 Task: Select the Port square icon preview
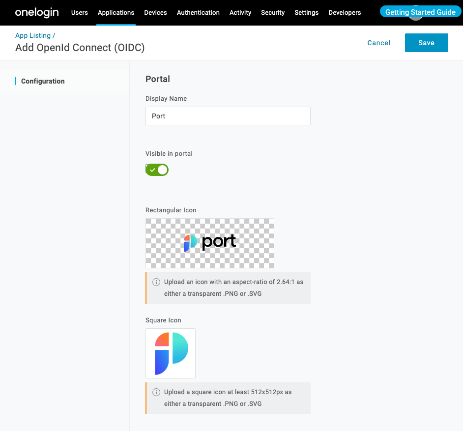170,353
